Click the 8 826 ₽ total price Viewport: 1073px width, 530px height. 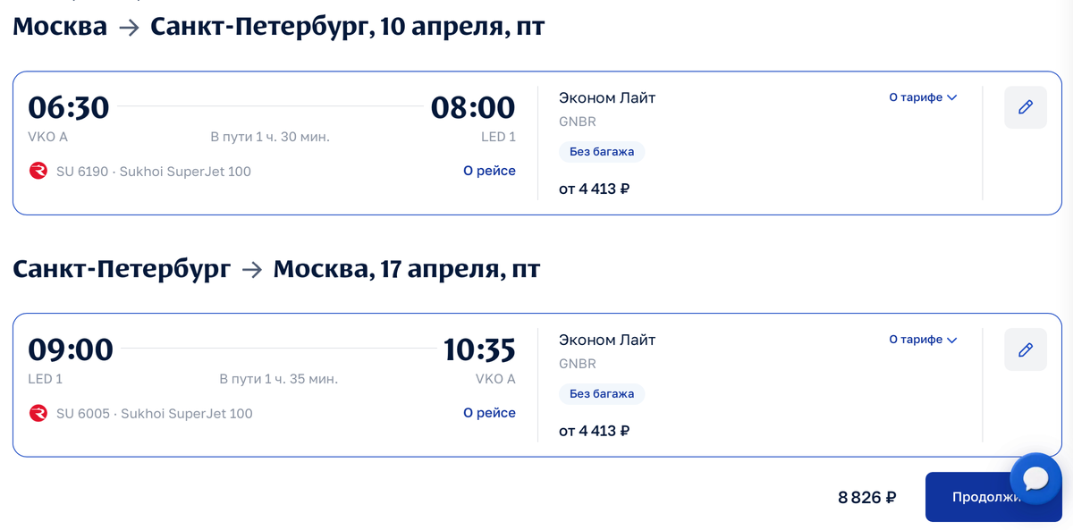coord(866,498)
